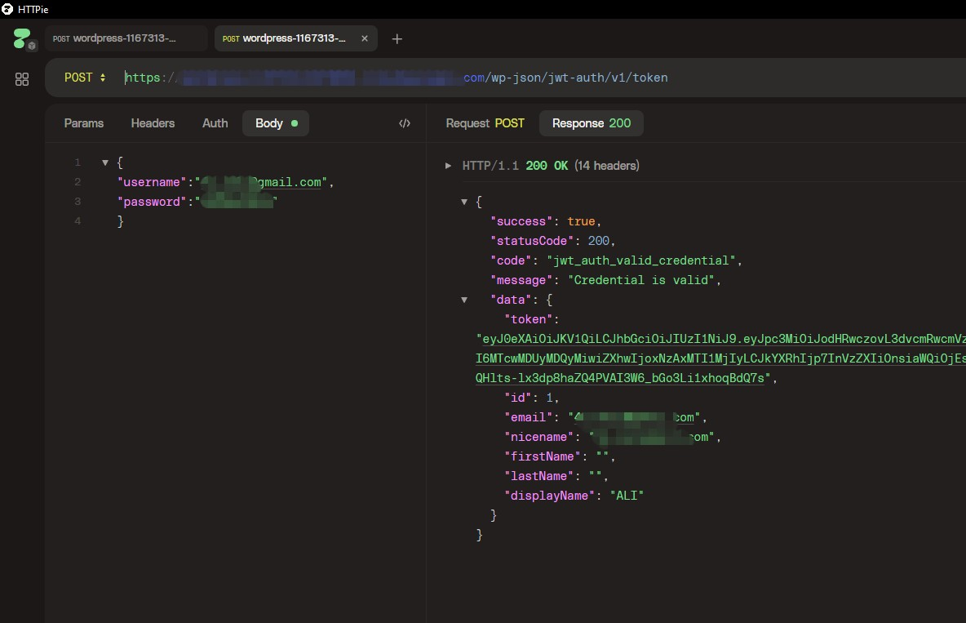Click the "lastName" key in response
966x623 pixels.
coord(538,476)
